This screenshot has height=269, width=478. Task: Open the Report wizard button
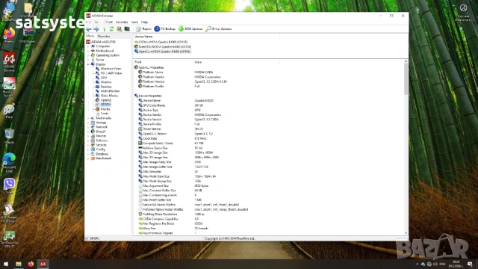point(143,29)
